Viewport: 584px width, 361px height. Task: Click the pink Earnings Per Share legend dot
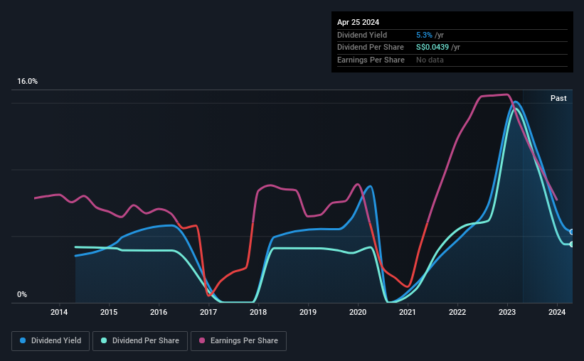tap(202, 340)
